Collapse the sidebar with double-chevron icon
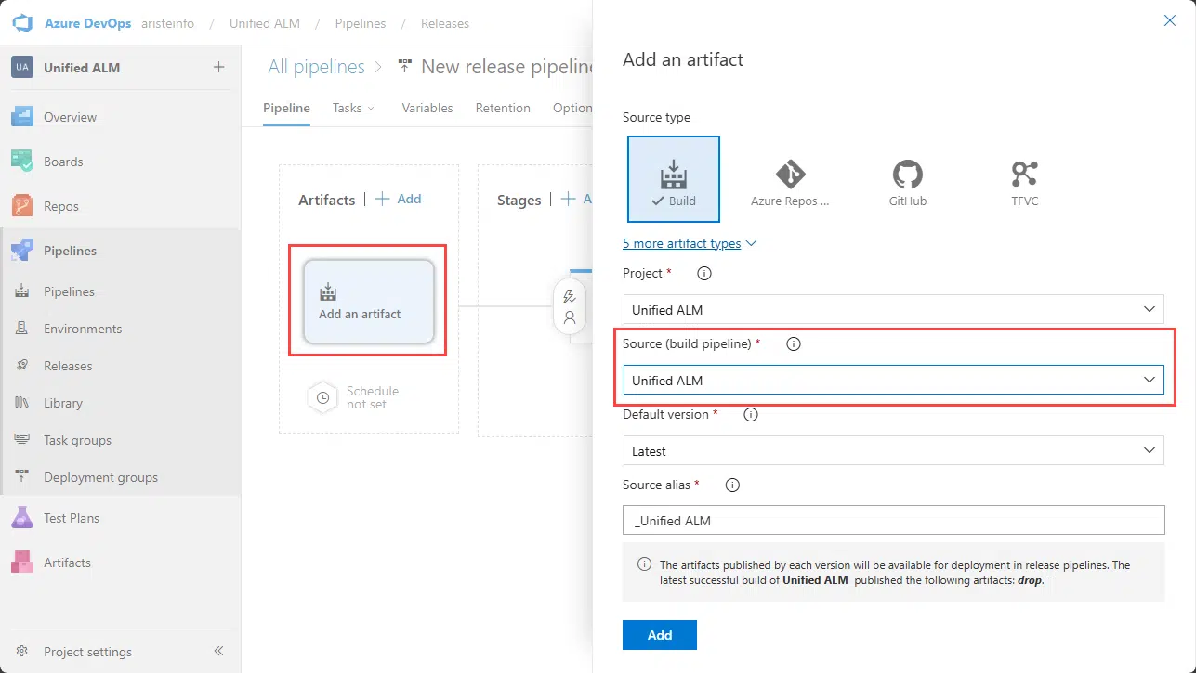The height and width of the screenshot is (673, 1196). click(x=219, y=652)
